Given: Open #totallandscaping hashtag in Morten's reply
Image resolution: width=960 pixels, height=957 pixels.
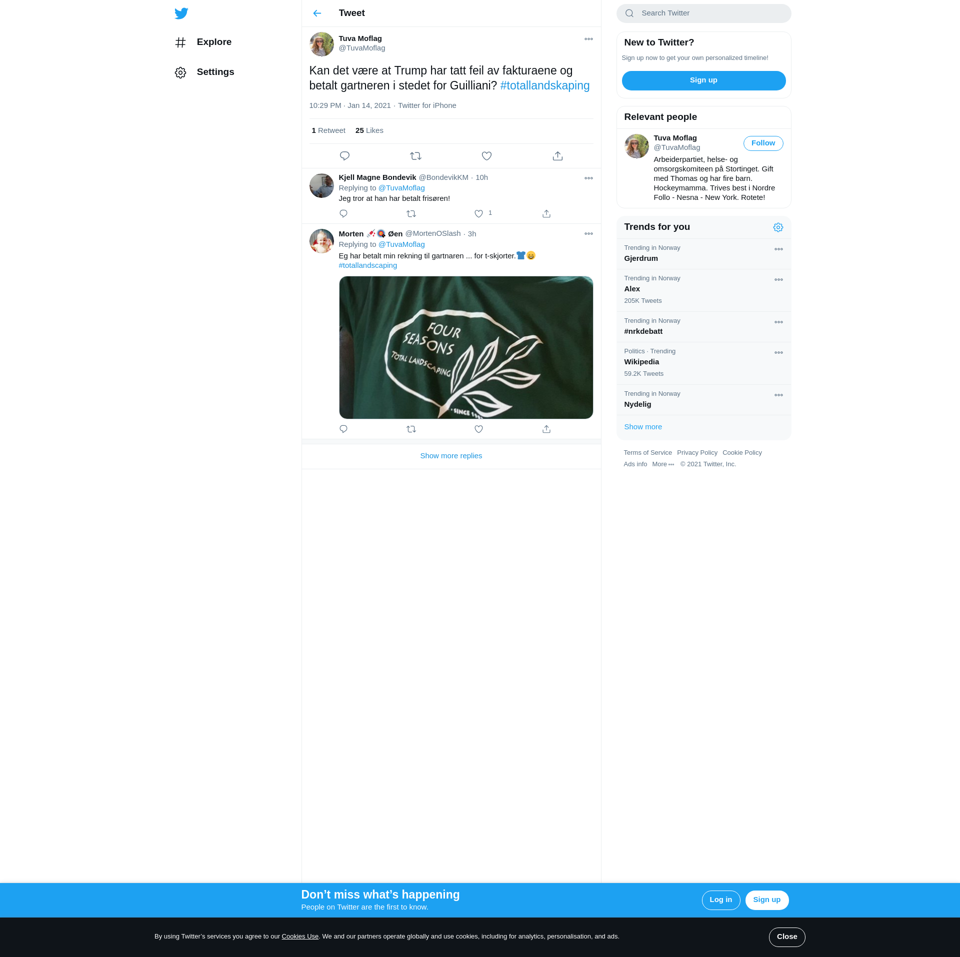Looking at the screenshot, I should [368, 265].
